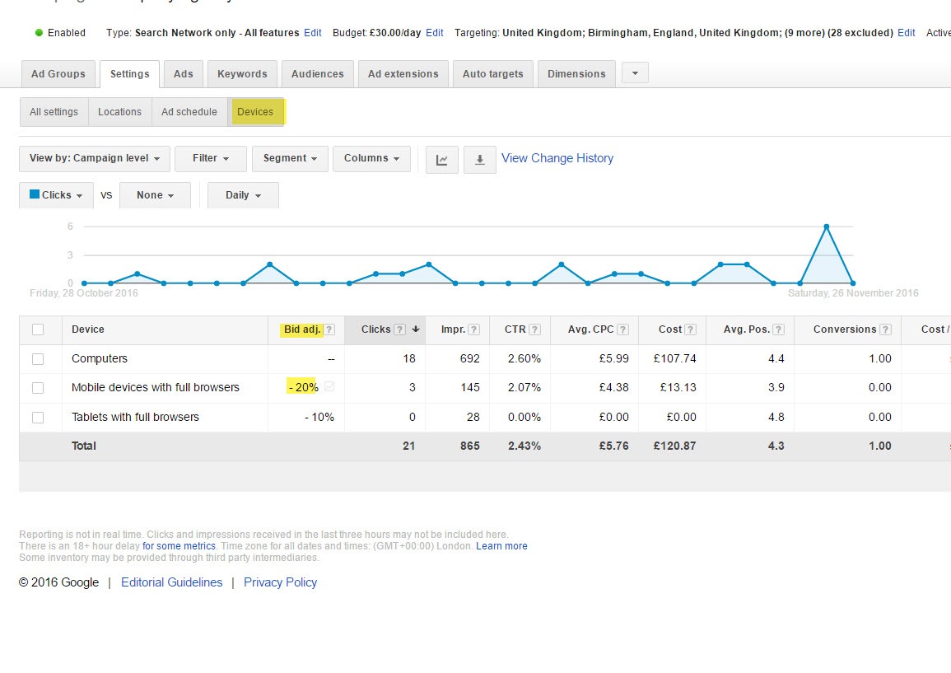This screenshot has width=951, height=673.
Task: Open the View Change History link
Action: pyautogui.click(x=557, y=158)
